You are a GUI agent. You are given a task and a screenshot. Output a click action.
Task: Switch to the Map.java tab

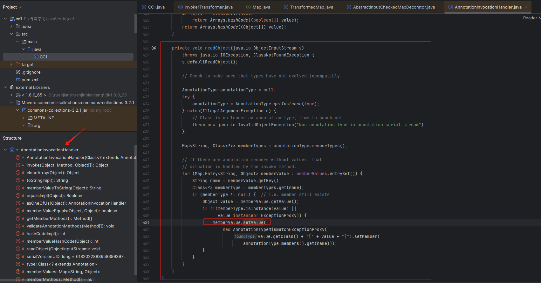[x=261, y=7]
